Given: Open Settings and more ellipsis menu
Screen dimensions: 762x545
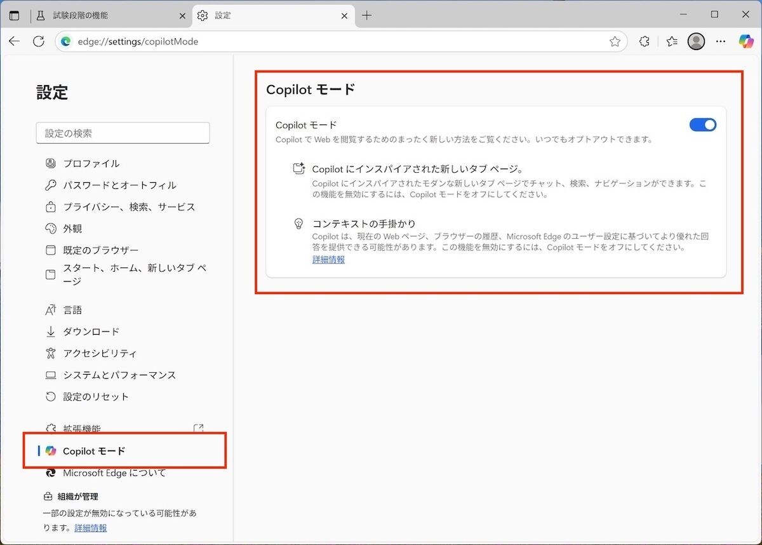Looking at the screenshot, I should [721, 41].
